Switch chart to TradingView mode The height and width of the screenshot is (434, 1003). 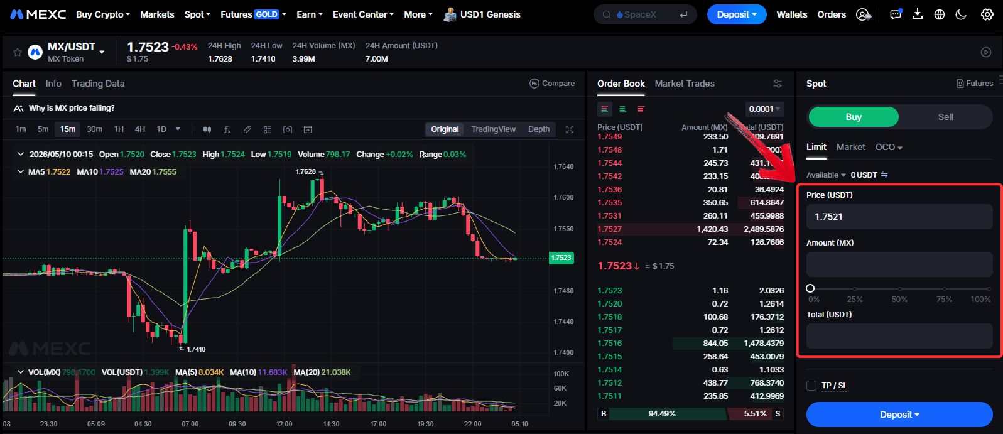[493, 129]
